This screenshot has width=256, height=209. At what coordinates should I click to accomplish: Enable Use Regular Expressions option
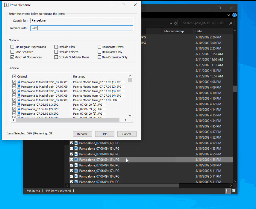tap(12, 47)
